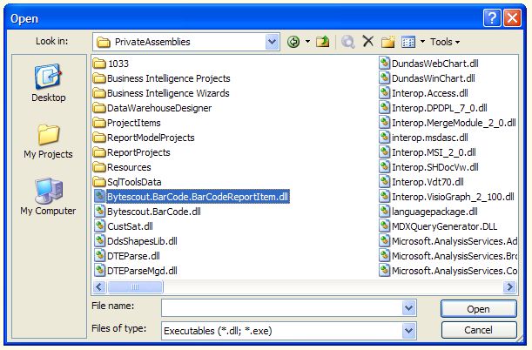Select DundasWinChart.dll file

click(427, 78)
